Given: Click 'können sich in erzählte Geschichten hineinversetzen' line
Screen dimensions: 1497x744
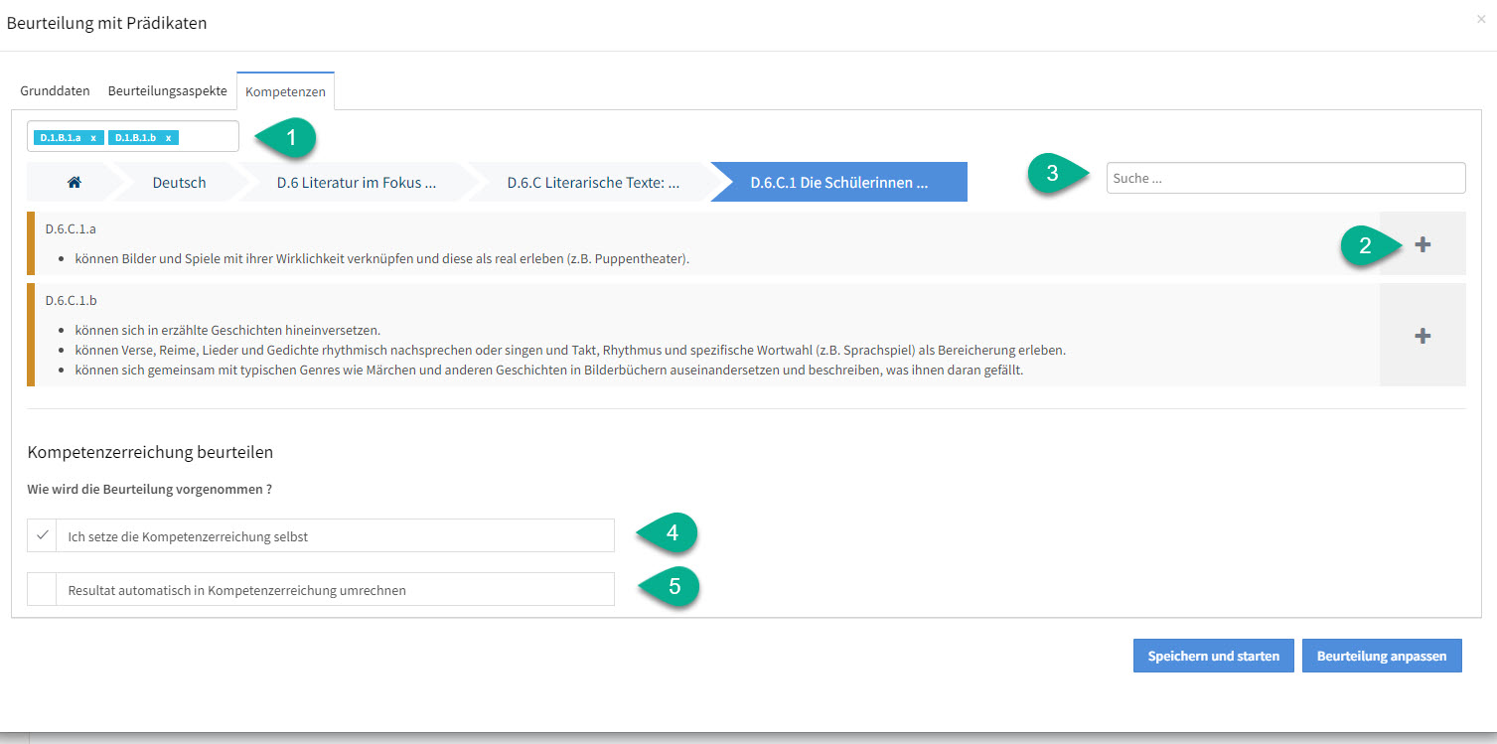Looking at the screenshot, I should coord(227,330).
